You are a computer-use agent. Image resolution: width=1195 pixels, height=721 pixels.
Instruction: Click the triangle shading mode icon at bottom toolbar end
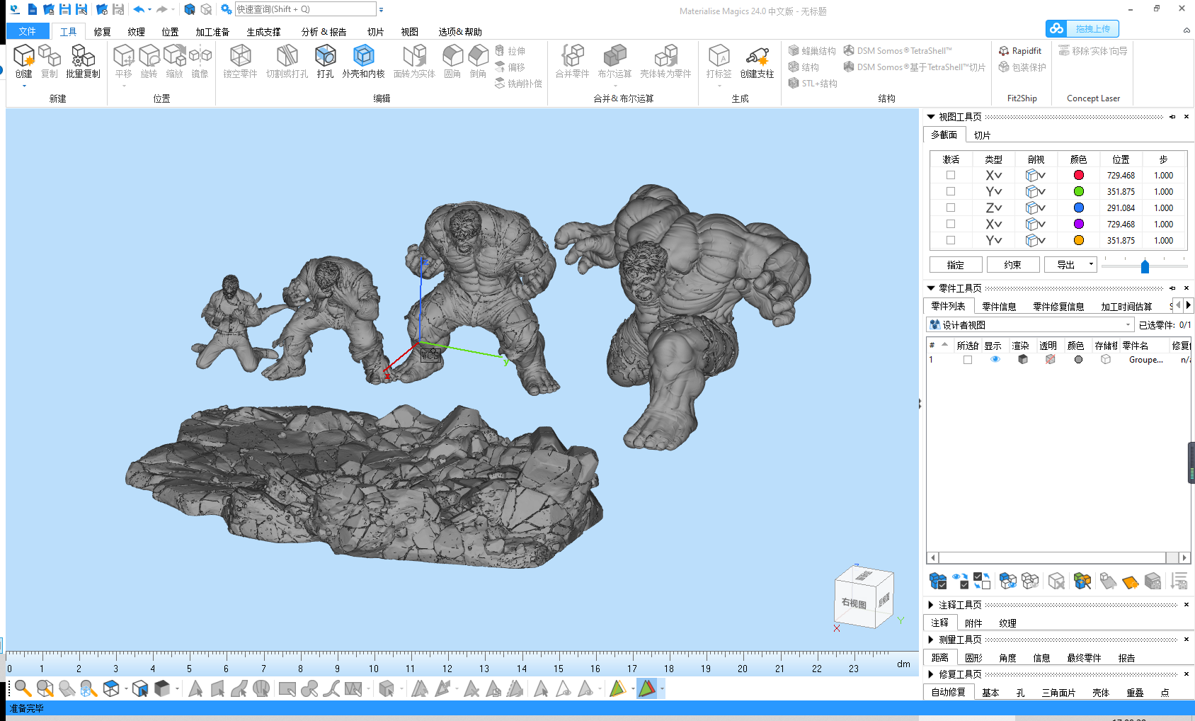(x=646, y=688)
